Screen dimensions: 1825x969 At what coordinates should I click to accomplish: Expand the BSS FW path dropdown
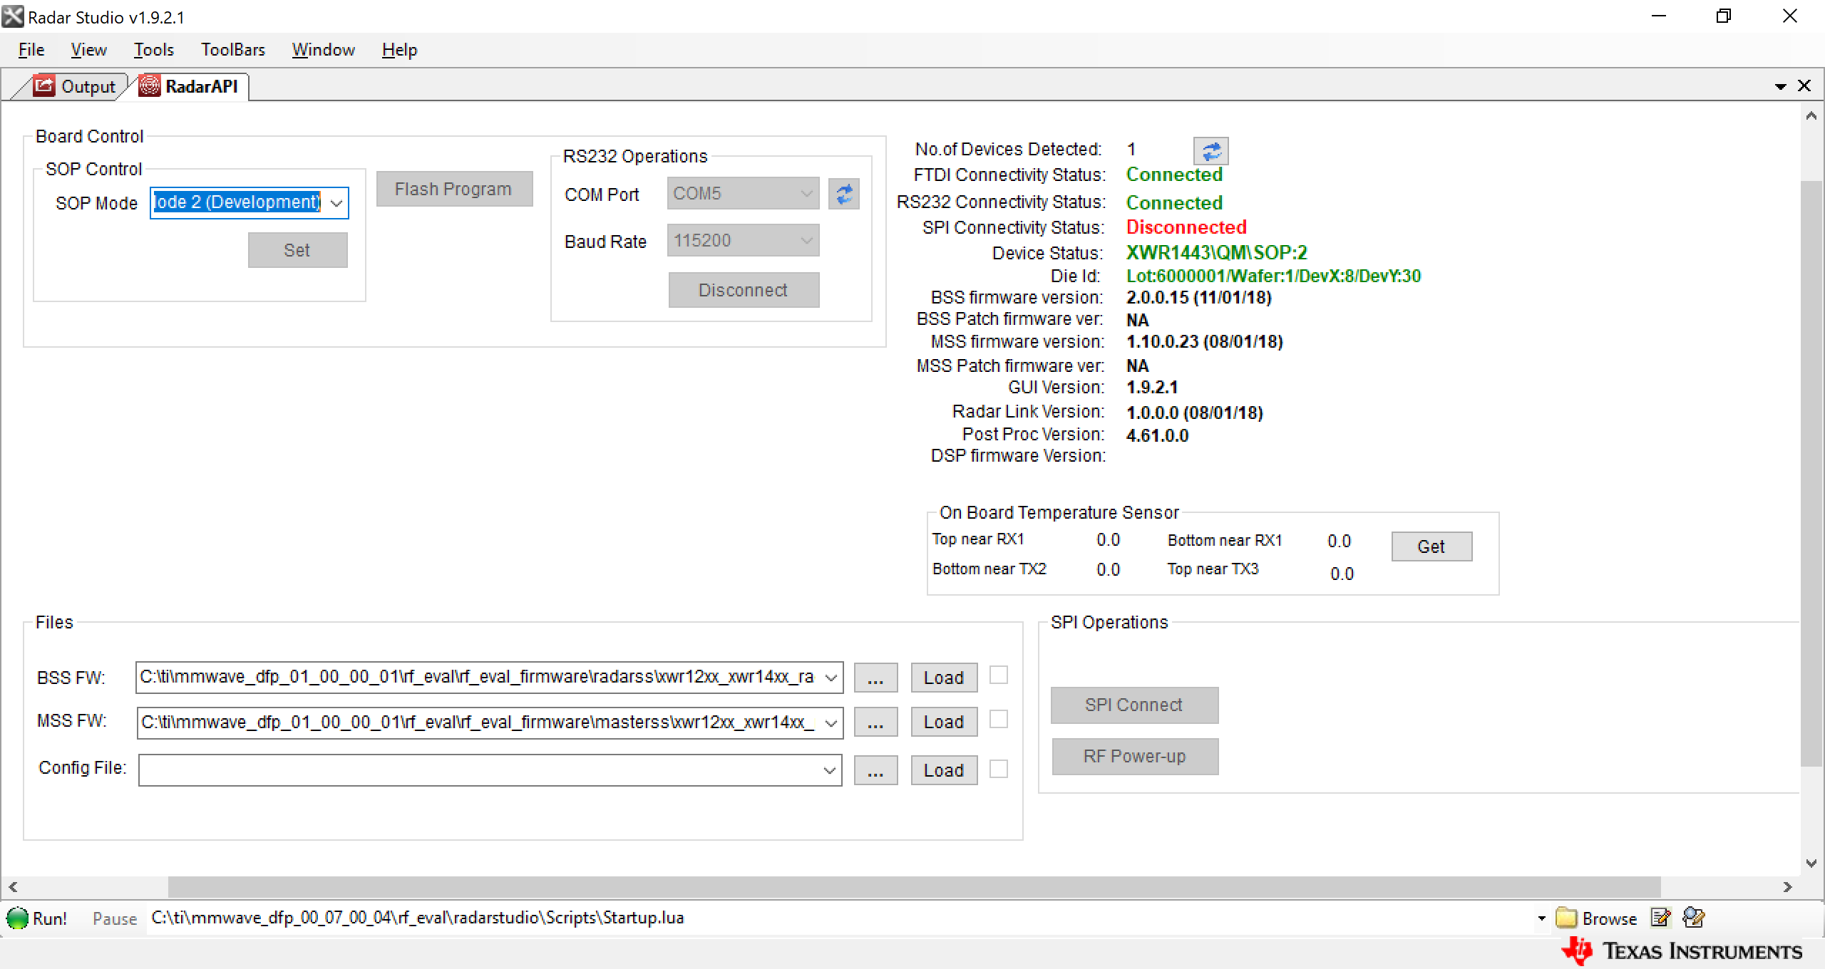[x=831, y=678]
